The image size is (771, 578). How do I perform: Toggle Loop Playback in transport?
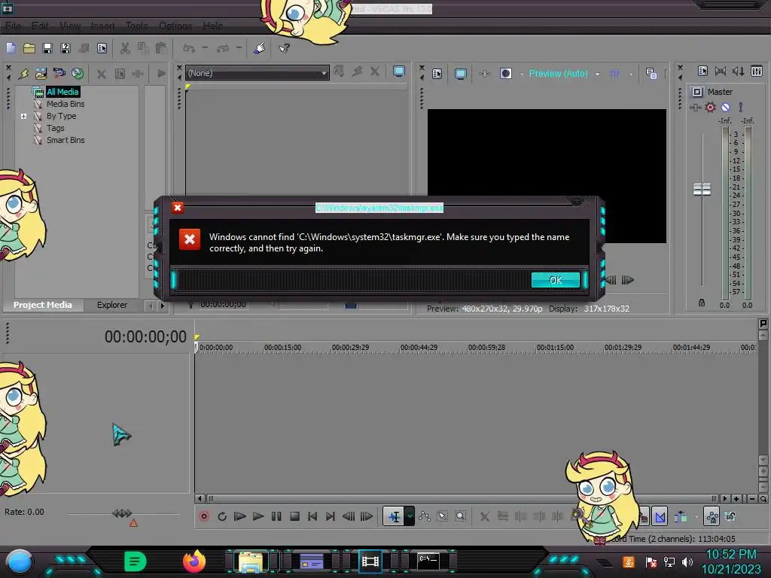(x=222, y=516)
